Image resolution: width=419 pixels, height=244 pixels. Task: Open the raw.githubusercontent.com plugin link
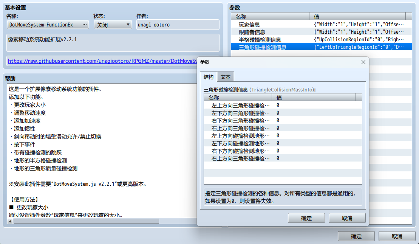[102, 61]
